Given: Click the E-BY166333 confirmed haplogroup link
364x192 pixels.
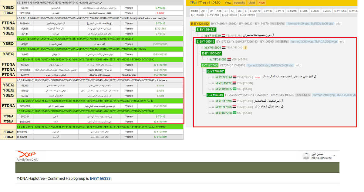Looking at the screenshot, I should point(100,179).
